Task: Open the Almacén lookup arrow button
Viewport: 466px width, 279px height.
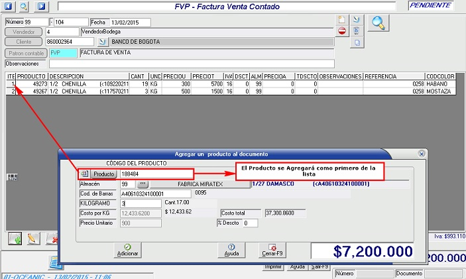Action: (142, 184)
